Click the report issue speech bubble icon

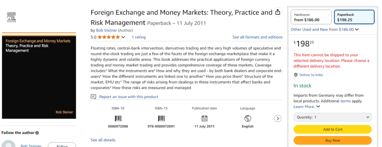coord(93,97)
